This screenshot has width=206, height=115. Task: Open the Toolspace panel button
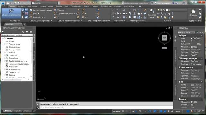click(x=11, y=13)
